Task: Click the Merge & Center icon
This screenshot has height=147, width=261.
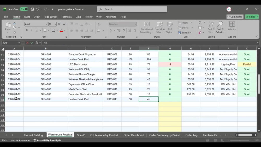Action: (99, 30)
